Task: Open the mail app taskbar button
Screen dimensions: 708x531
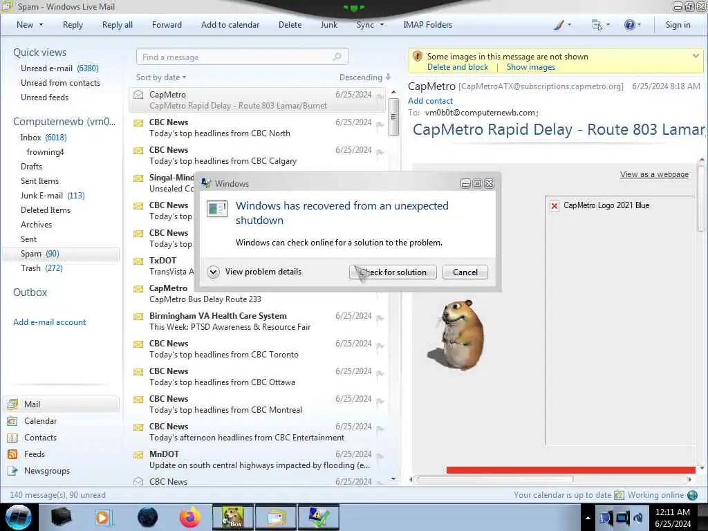Action: point(276,517)
